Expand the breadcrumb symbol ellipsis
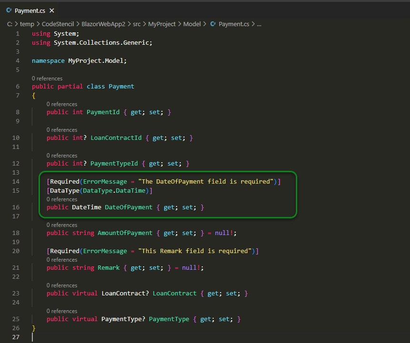This screenshot has width=410, height=343. coord(259,24)
